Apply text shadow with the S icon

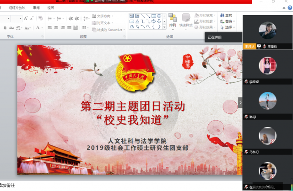point(5,28)
